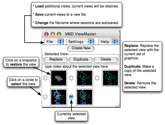Click the File menu label
This screenshot has height=125, width=165.
pyautogui.click(x=50, y=42)
